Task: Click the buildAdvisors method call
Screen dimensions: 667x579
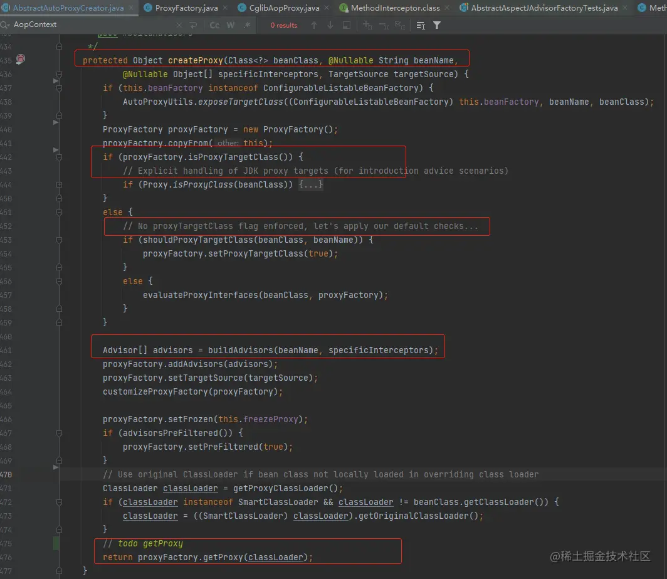Action: [240, 350]
